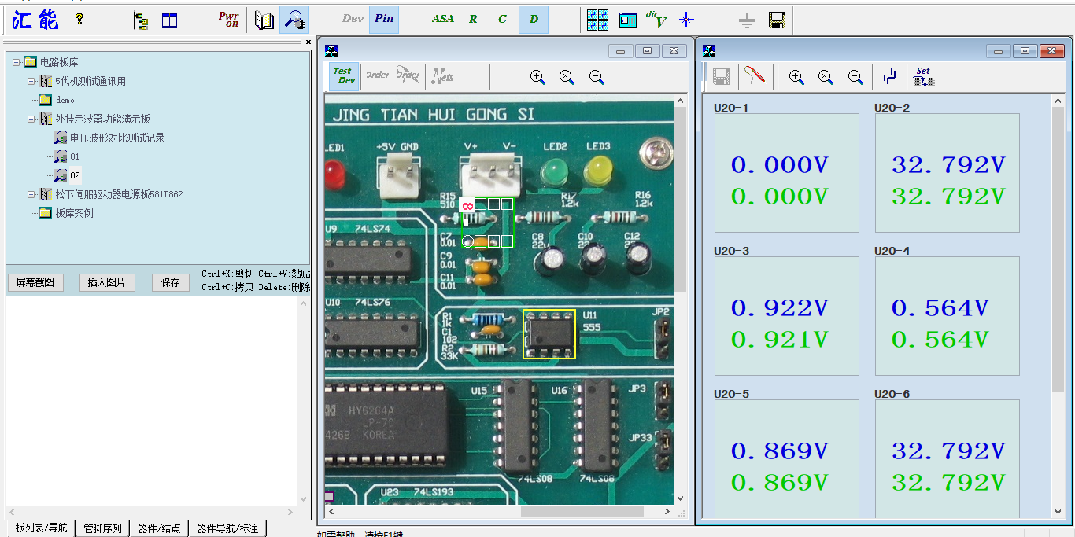Click the 保存 button
This screenshot has width=1075, height=537.
(x=171, y=282)
